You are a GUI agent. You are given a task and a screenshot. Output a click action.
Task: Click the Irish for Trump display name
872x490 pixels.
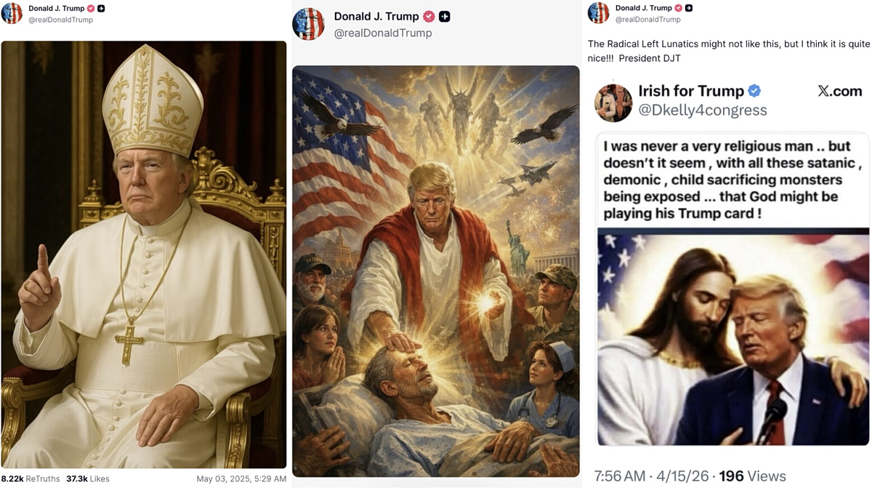[690, 91]
